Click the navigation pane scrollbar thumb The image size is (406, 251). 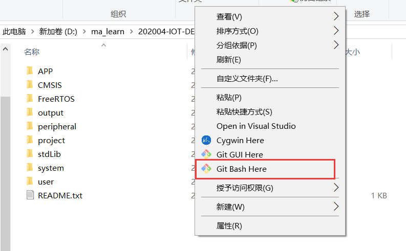tap(5, 174)
